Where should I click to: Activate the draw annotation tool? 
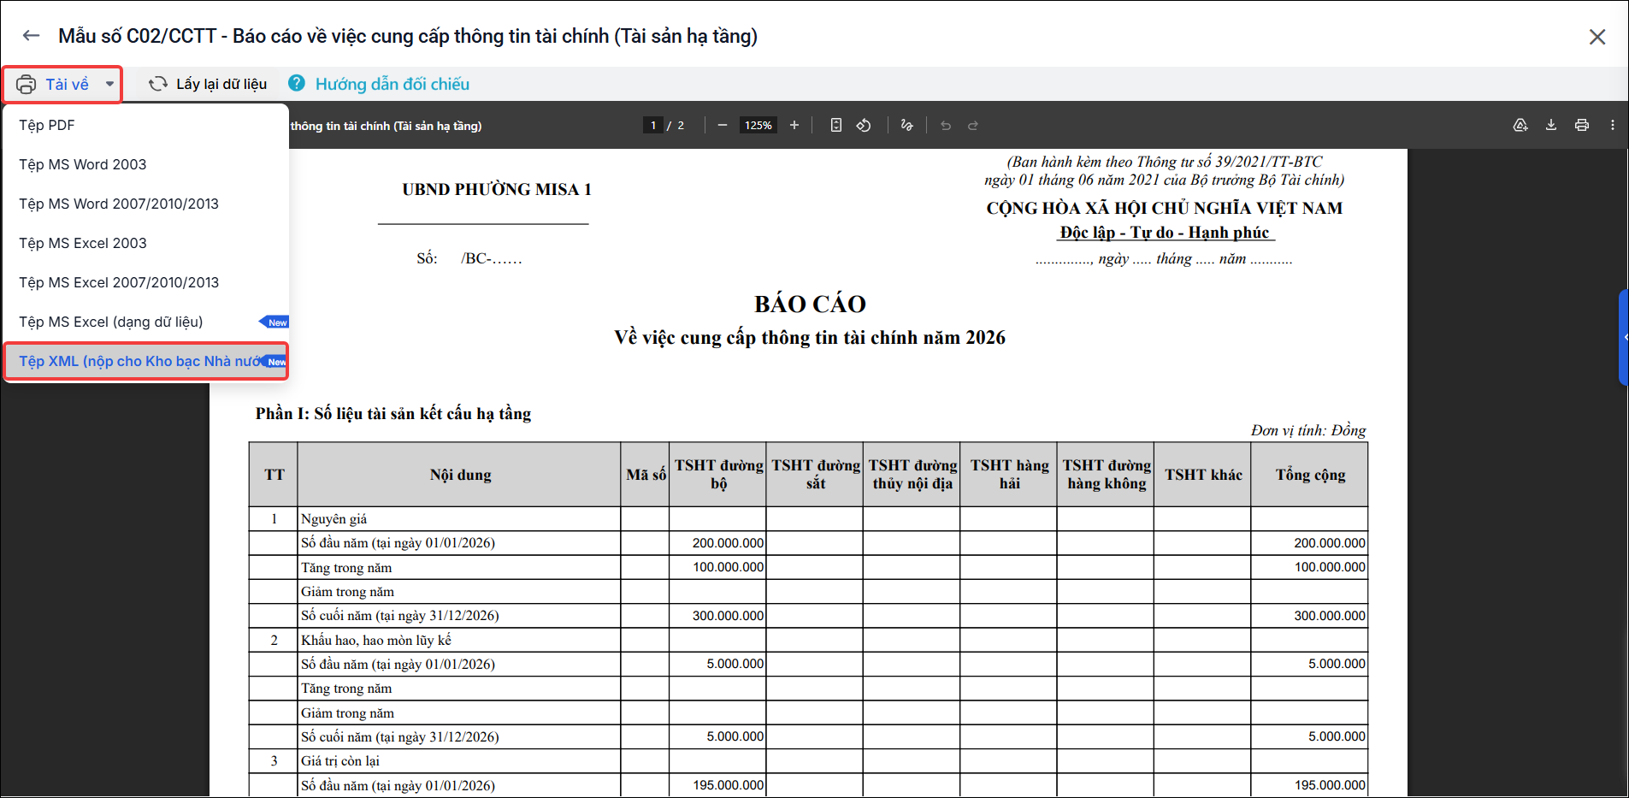(x=907, y=125)
